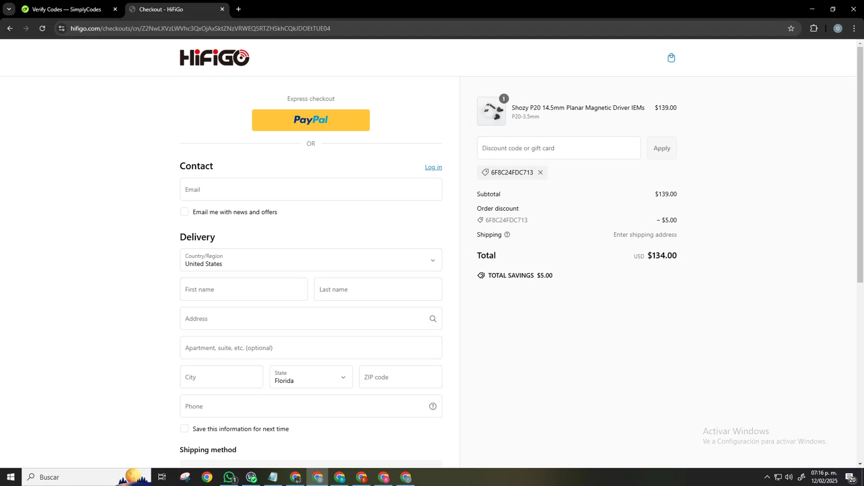
Task: Close the Verify Codes SimplyCodes tab
Action: [115, 9]
